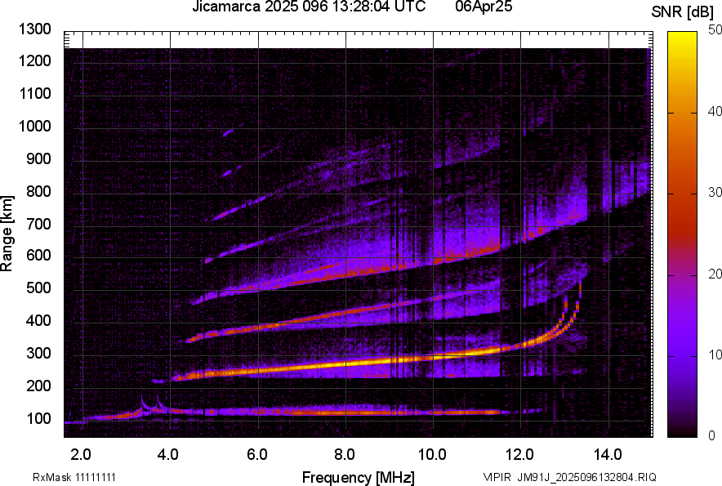Click the "Frequency [MHz]" axis label
The image size is (722, 486).
pos(359,477)
